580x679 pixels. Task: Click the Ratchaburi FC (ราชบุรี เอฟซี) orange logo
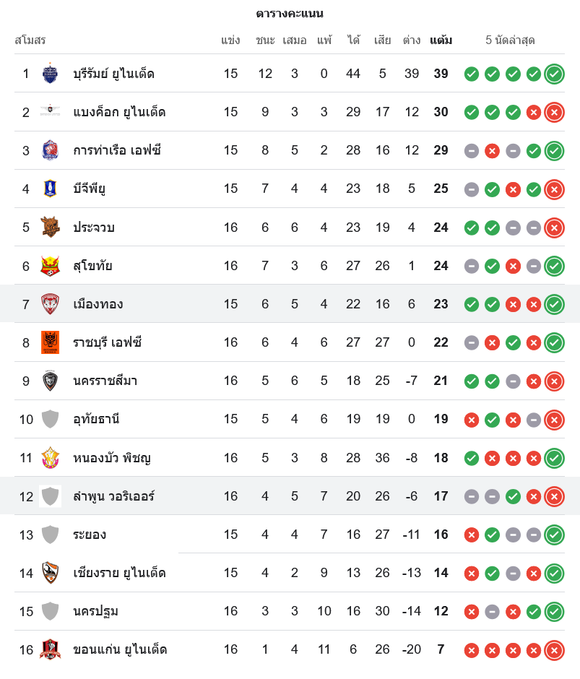(50, 342)
